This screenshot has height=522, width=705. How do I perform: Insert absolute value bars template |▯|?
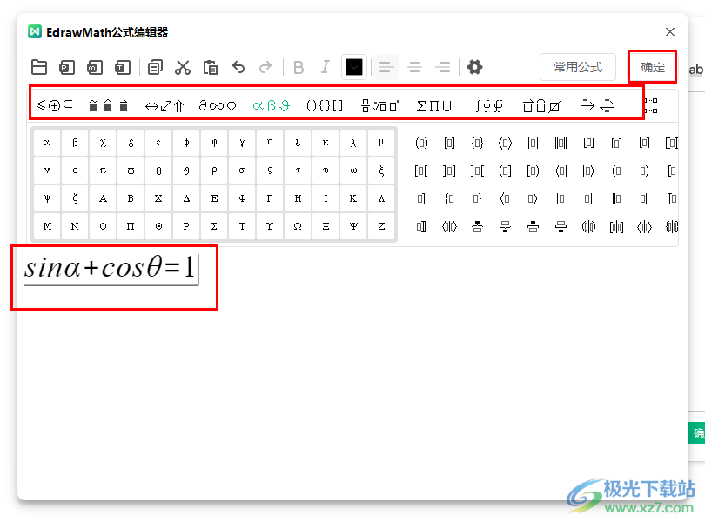[533, 143]
